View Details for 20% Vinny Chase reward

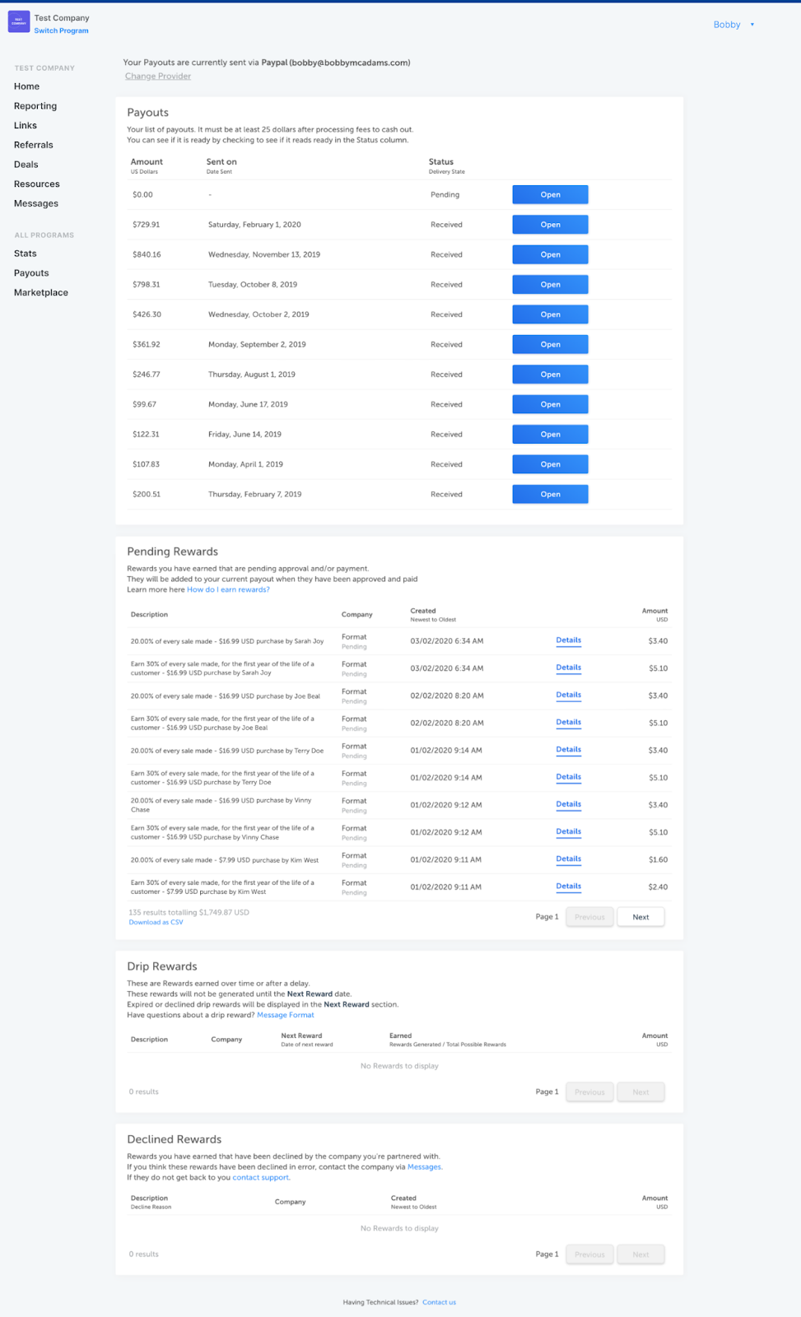(568, 804)
